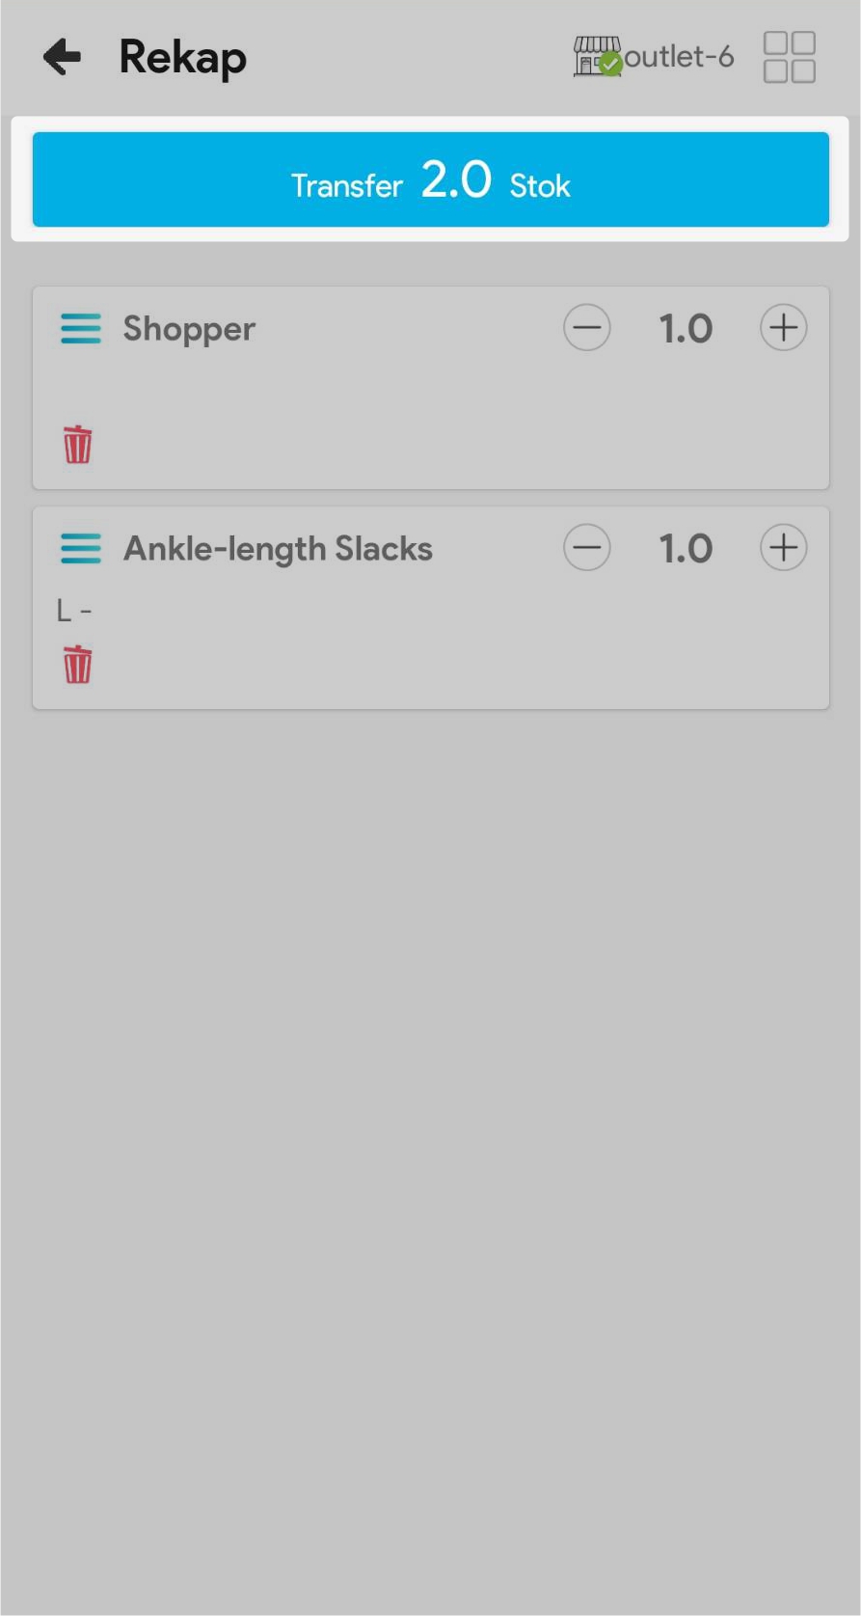This screenshot has height=1616, width=861.
Task: Open the grid menu icon
Action: click(789, 57)
